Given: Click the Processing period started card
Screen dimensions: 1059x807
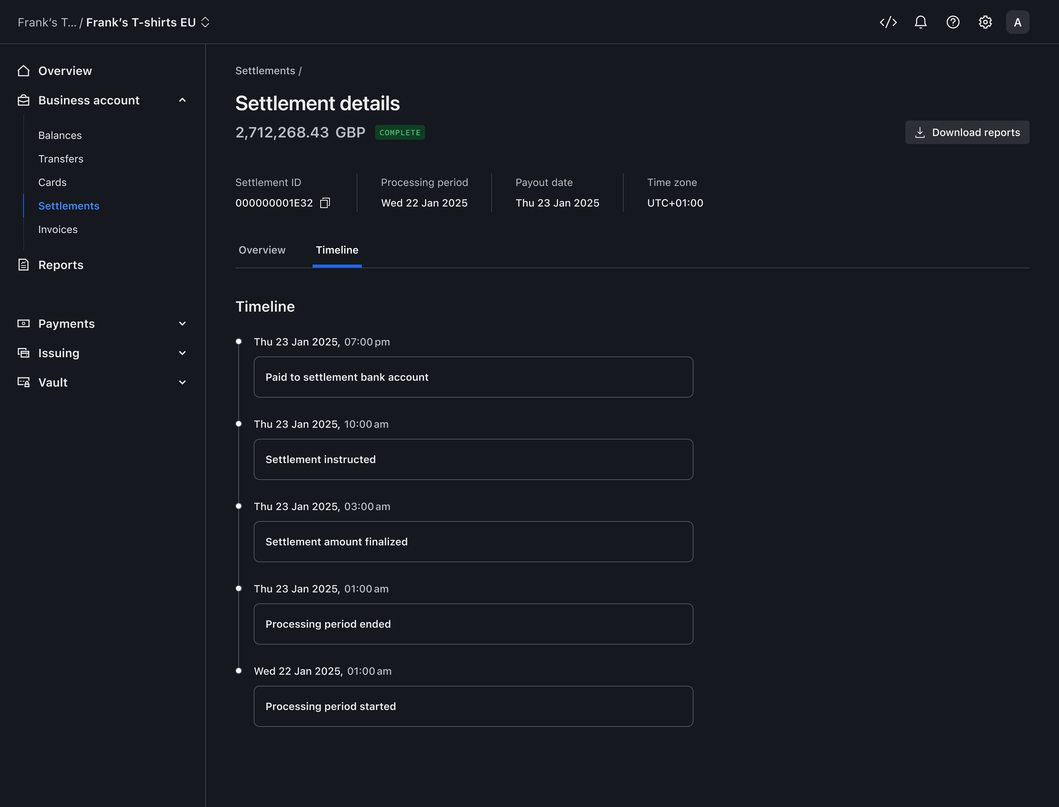Looking at the screenshot, I should point(474,706).
